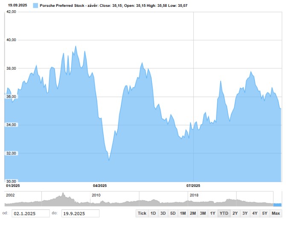
Task: Click the 07/2025 axis label
Action: pyautogui.click(x=193, y=186)
